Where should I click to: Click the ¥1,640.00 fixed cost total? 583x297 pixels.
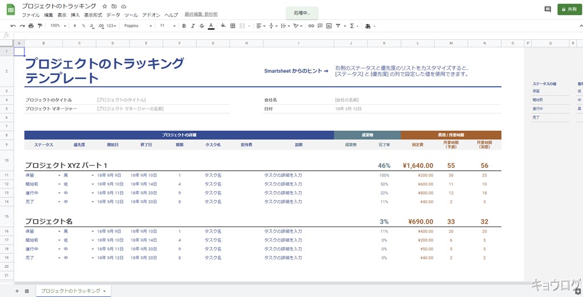(x=418, y=166)
